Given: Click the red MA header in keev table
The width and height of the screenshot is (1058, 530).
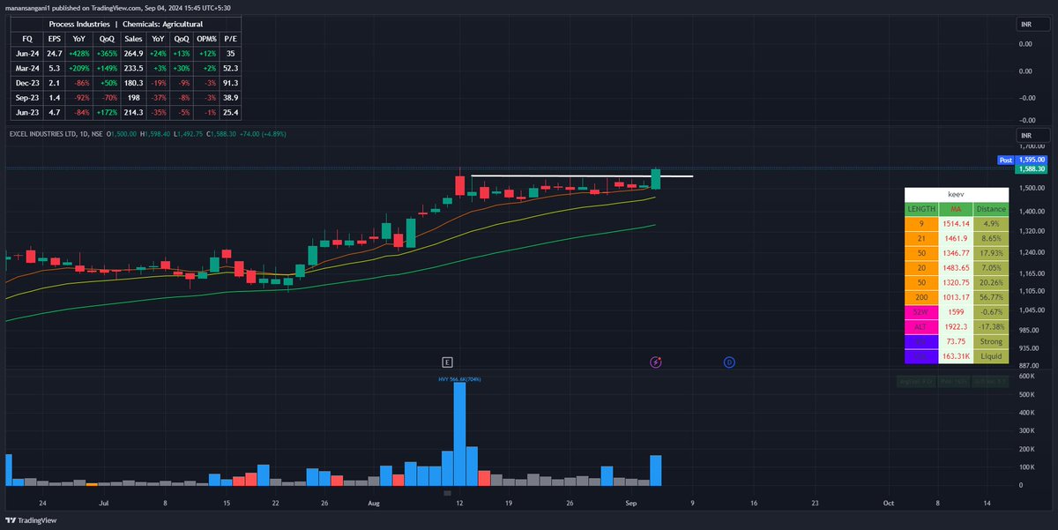Looking at the screenshot, I should click(956, 209).
